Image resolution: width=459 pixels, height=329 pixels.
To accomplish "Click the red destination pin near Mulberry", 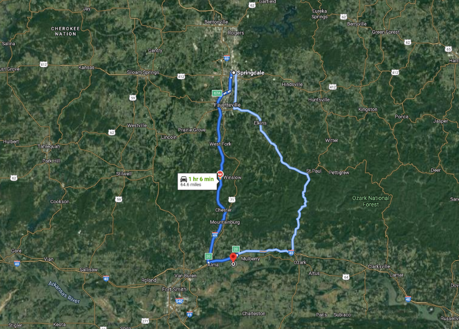I will 233,257.
